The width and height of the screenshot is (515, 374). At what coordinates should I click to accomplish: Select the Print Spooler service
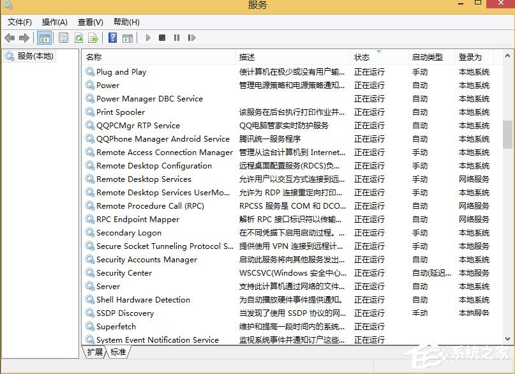pyautogui.click(x=121, y=112)
